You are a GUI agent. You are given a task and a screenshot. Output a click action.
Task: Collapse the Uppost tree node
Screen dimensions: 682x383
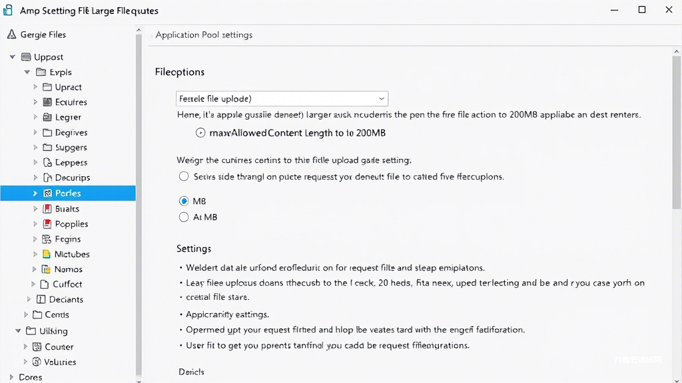pyautogui.click(x=13, y=57)
